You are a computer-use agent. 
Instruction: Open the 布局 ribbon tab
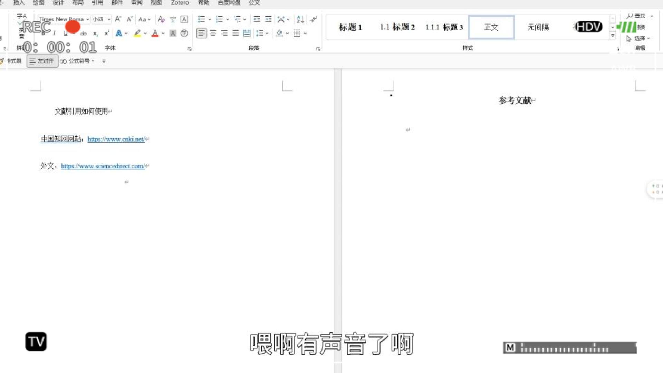pos(78,3)
